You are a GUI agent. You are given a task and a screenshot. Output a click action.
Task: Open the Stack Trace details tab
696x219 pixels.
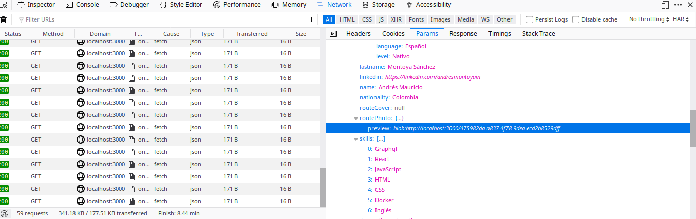click(538, 34)
